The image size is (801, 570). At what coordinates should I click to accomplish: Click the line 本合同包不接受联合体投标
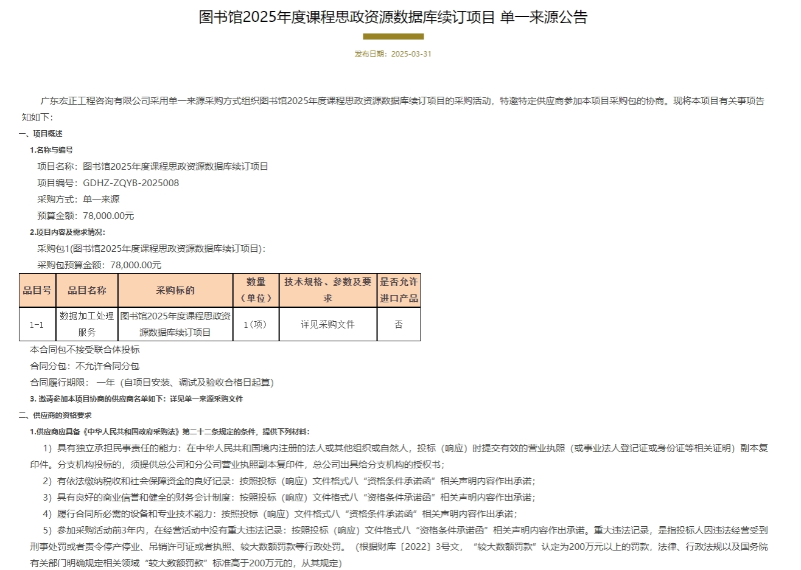click(x=85, y=350)
